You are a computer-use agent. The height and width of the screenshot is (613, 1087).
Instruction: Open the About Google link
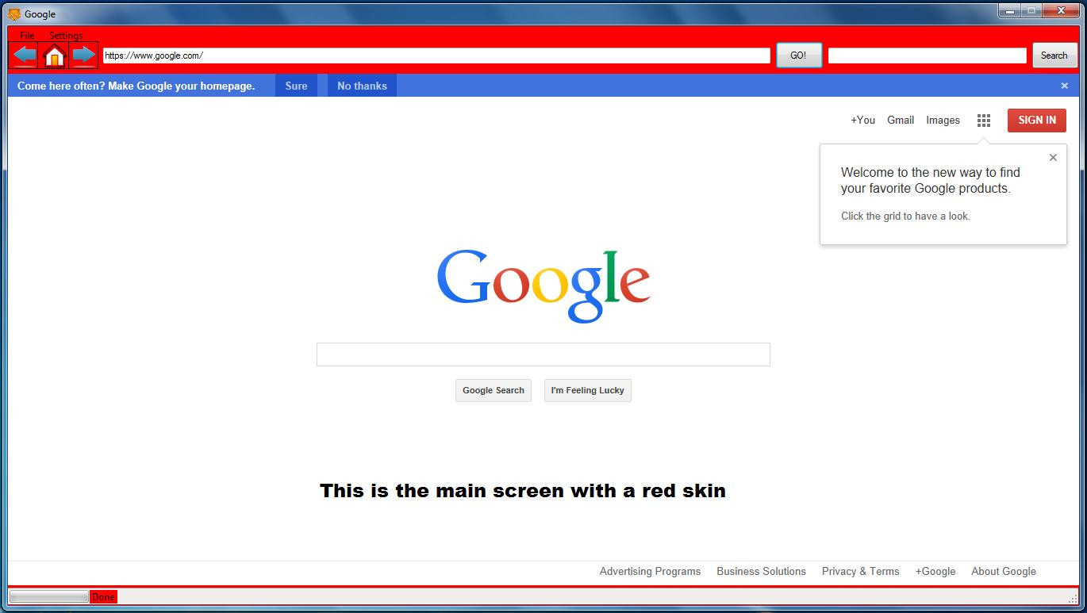point(1004,571)
